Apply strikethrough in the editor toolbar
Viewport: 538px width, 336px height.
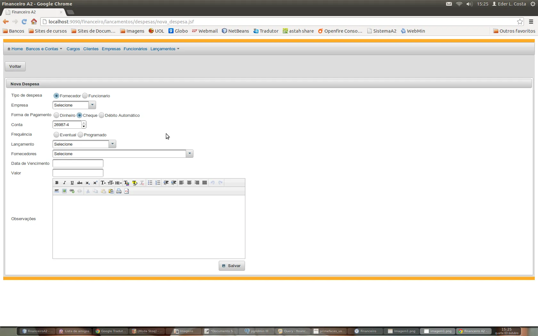[80, 183]
